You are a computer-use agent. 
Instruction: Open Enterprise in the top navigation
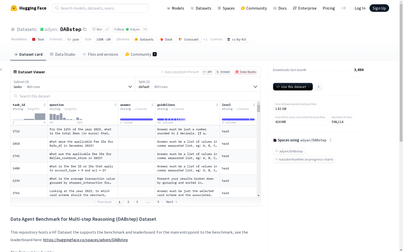coord(305,8)
